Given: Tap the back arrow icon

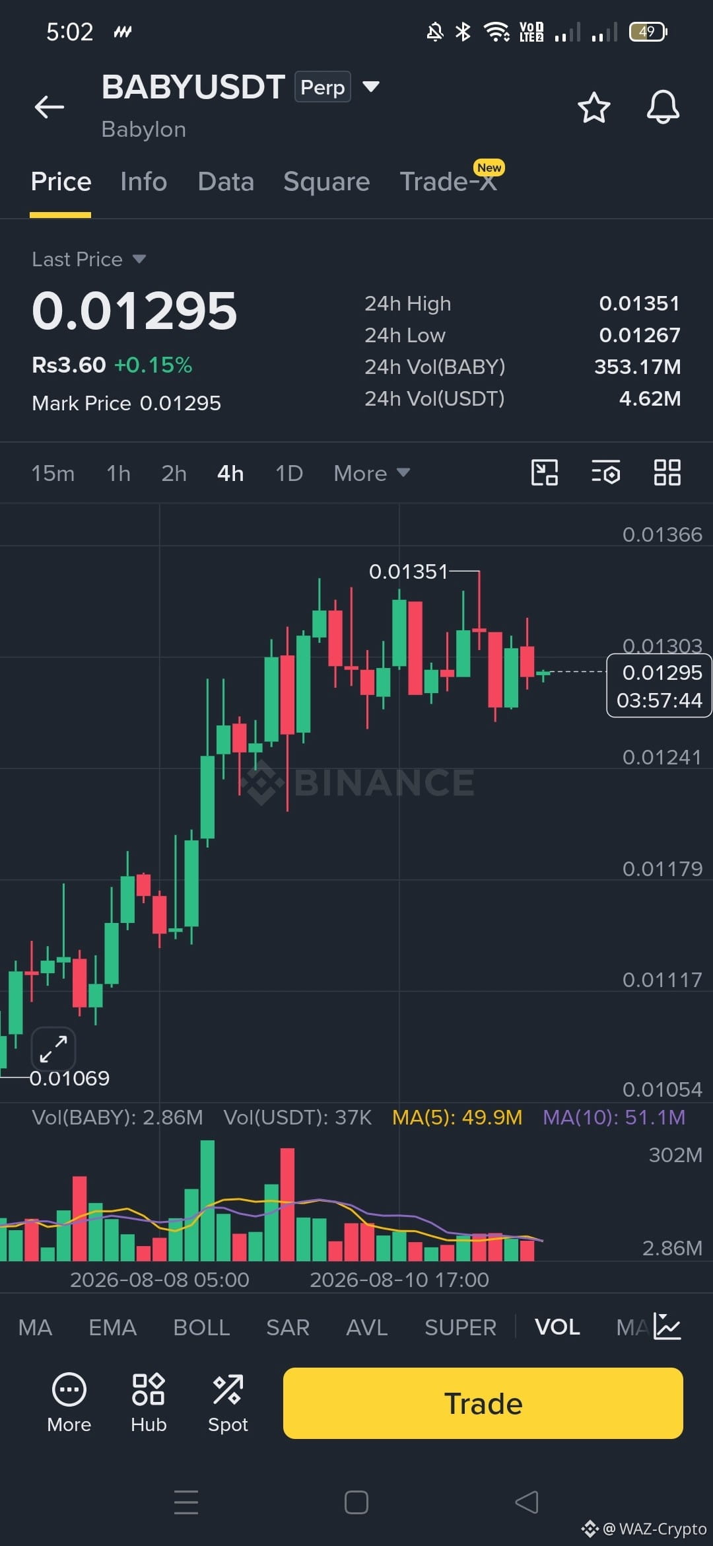Looking at the screenshot, I should [x=50, y=107].
